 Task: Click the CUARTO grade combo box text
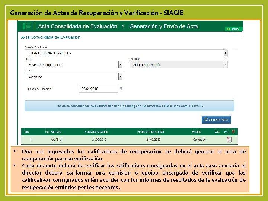pyautogui.click(x=35, y=77)
